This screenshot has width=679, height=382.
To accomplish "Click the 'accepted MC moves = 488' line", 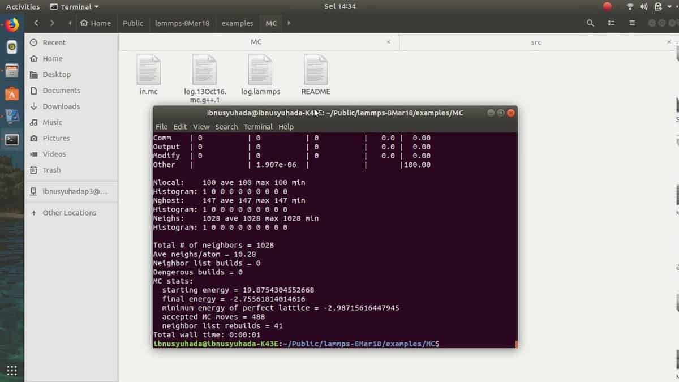I will tap(213, 317).
